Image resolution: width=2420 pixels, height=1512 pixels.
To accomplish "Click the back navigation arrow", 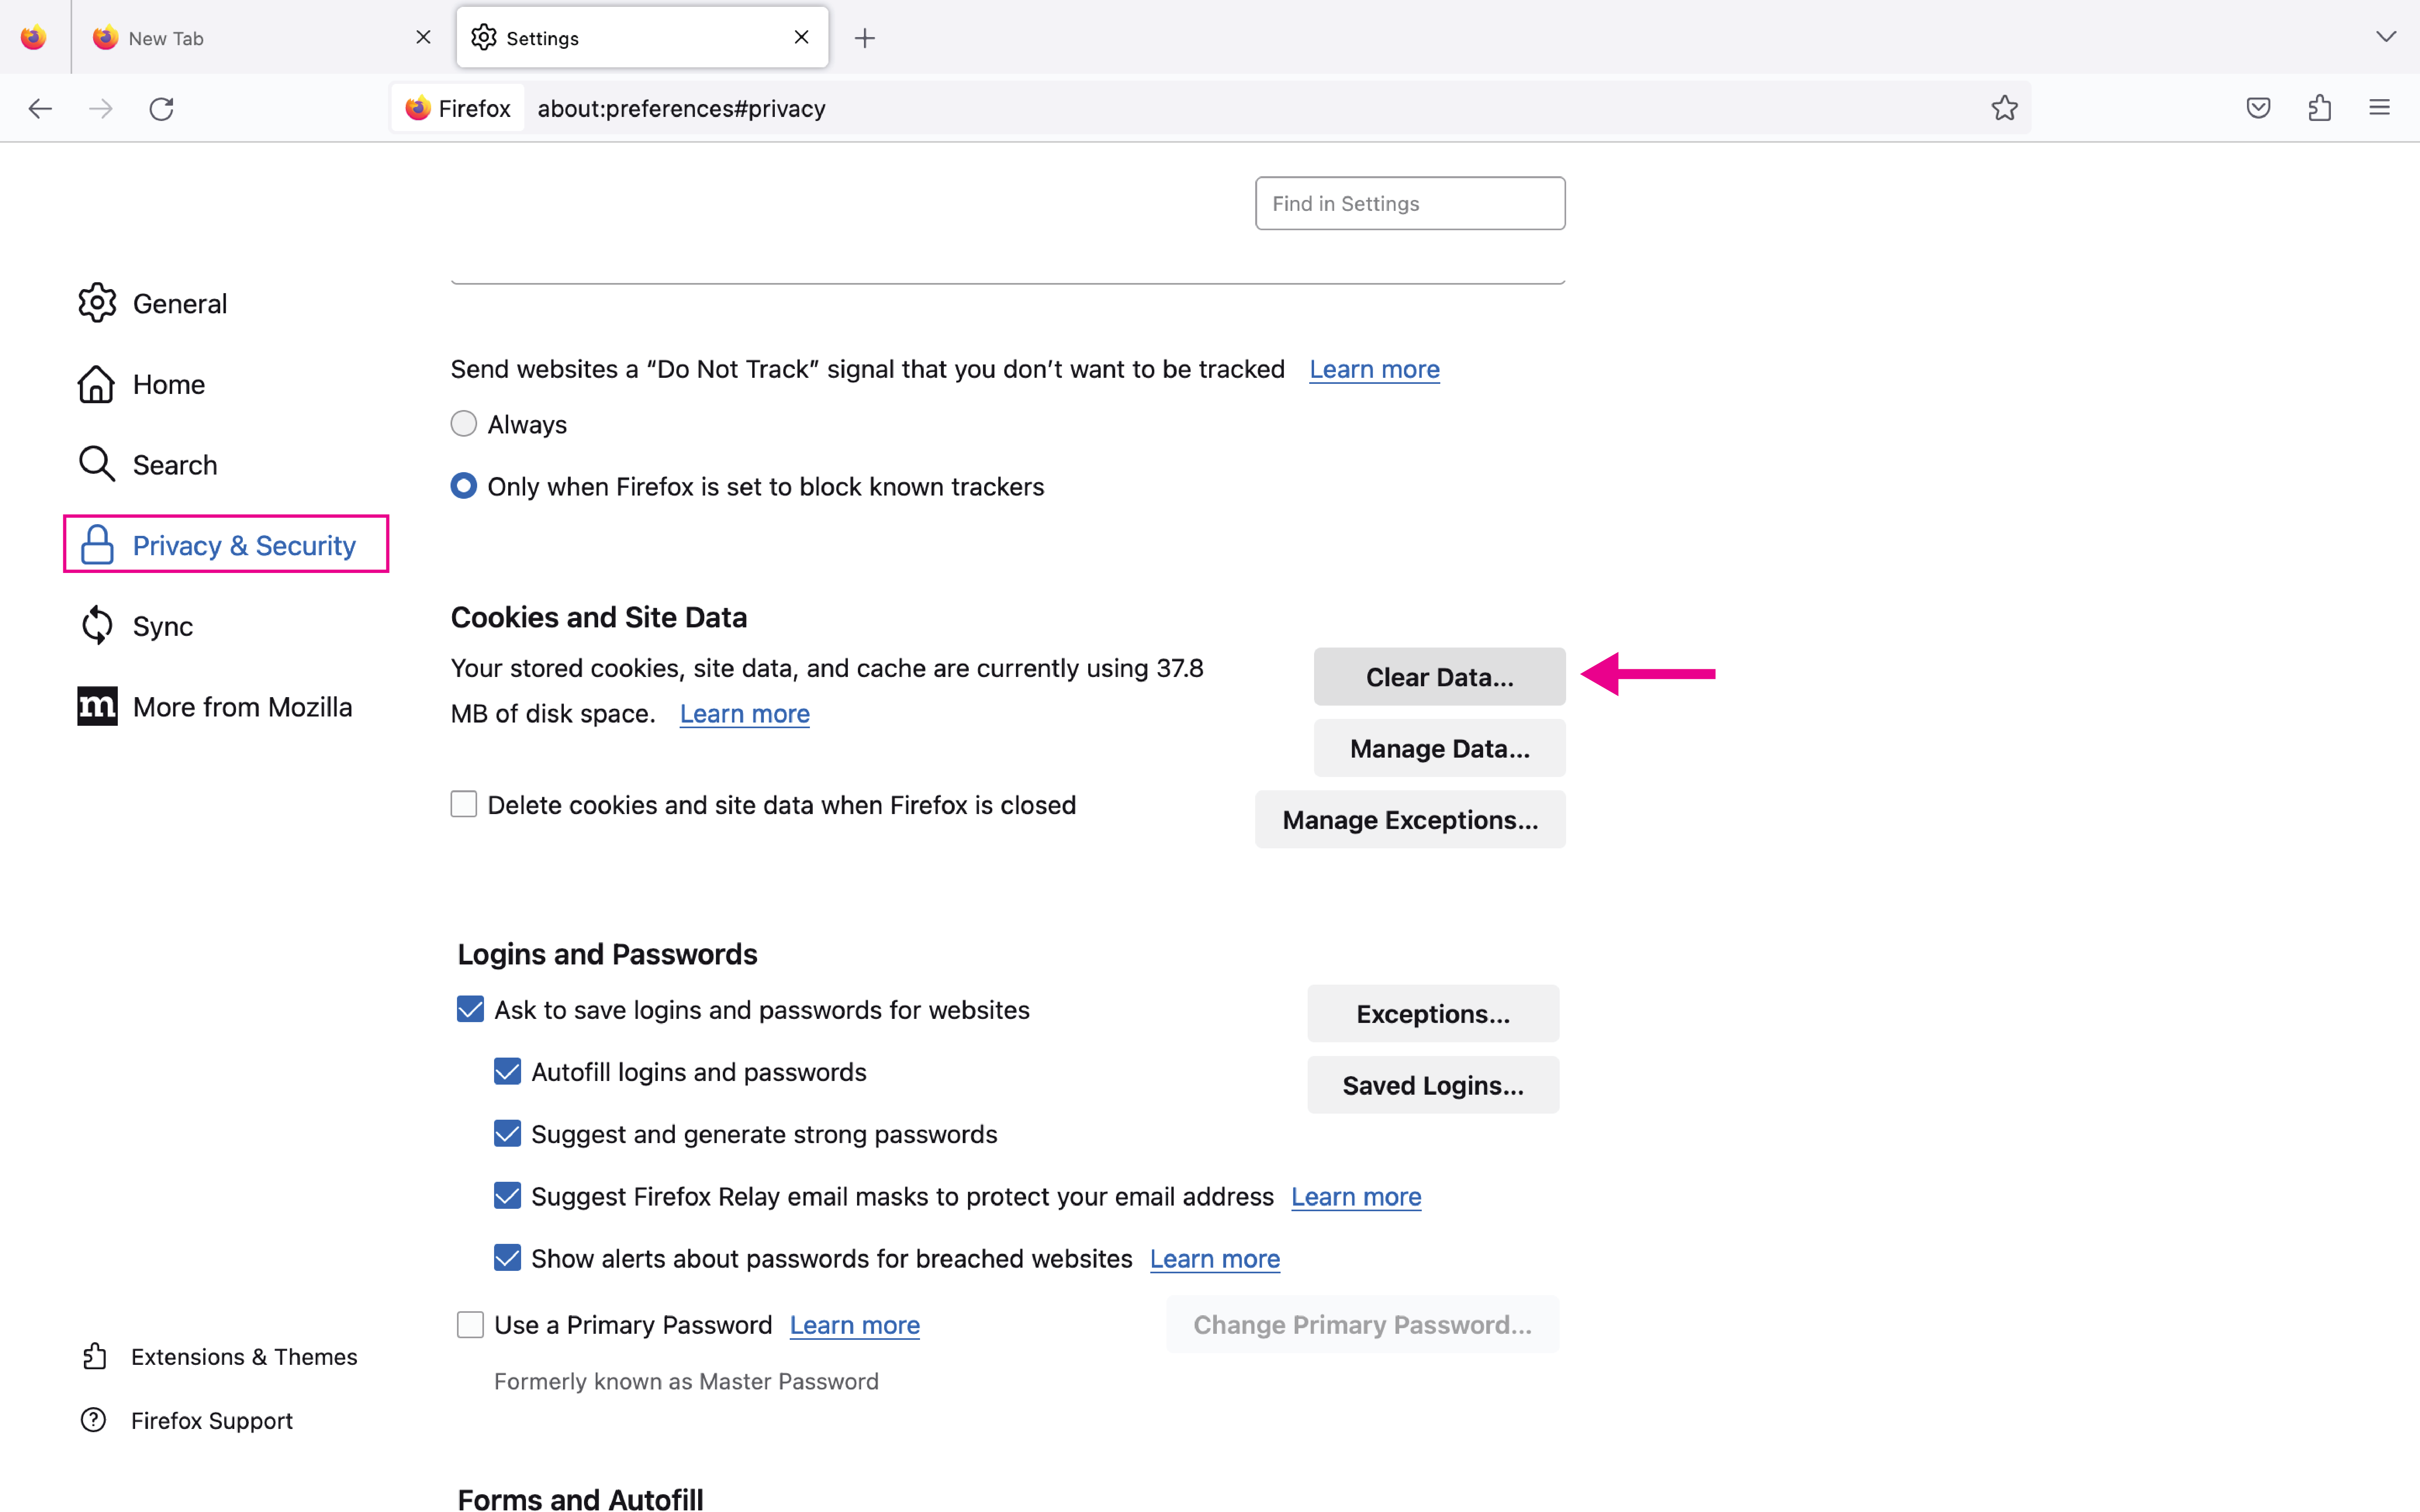I will tap(40, 108).
